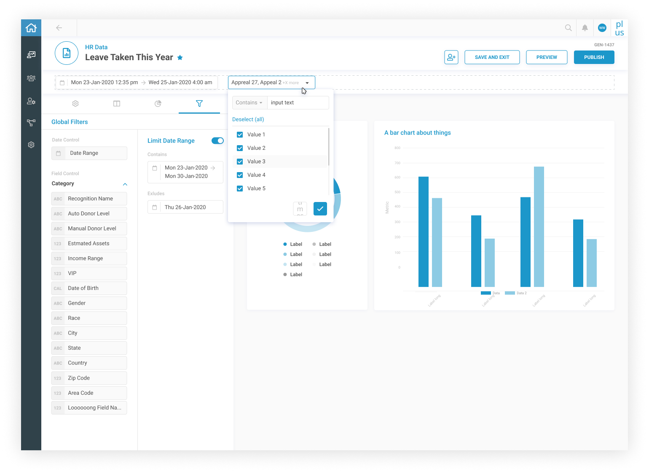The image size is (649, 473).
Task: Turn off Limit Date Range toggle
Action: pyautogui.click(x=217, y=141)
